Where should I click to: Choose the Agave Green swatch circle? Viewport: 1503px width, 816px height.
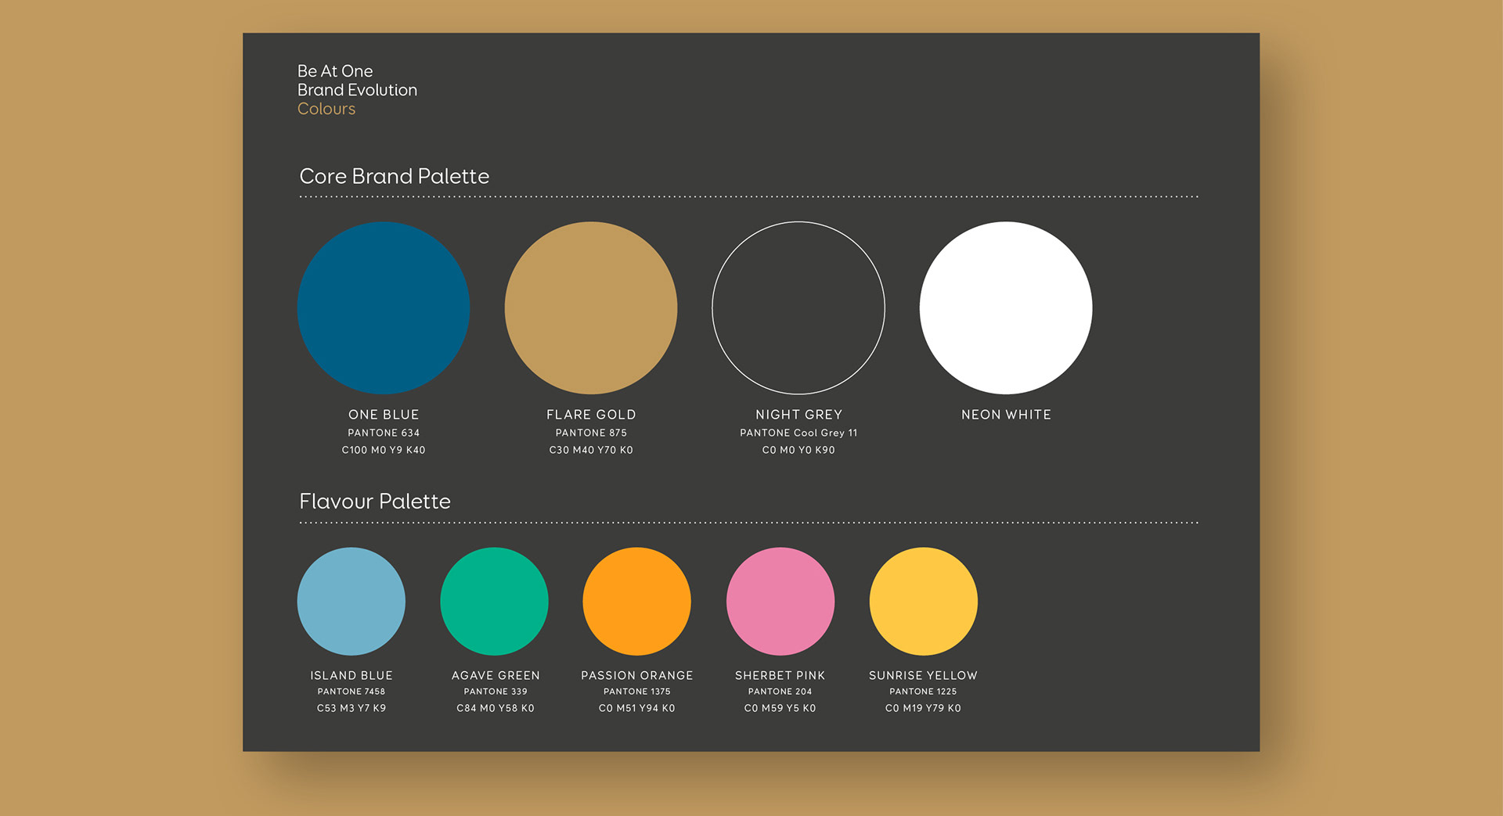coord(495,601)
